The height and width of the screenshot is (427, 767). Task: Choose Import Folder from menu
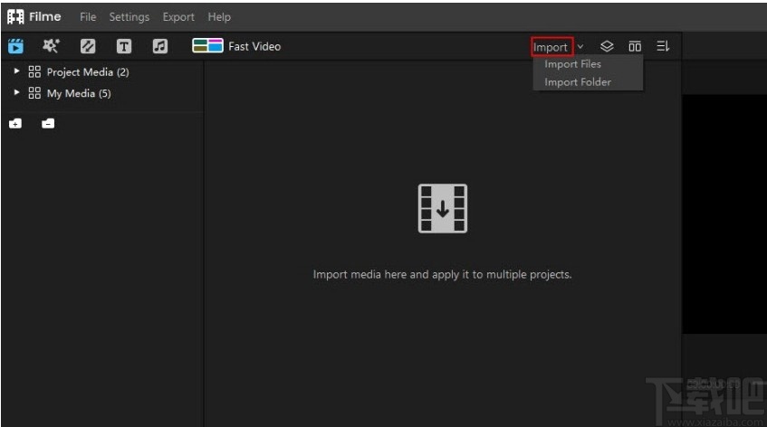click(578, 82)
